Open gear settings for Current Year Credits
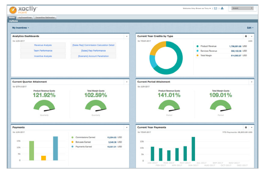The width and height of the screenshot is (266, 178). 246,36
